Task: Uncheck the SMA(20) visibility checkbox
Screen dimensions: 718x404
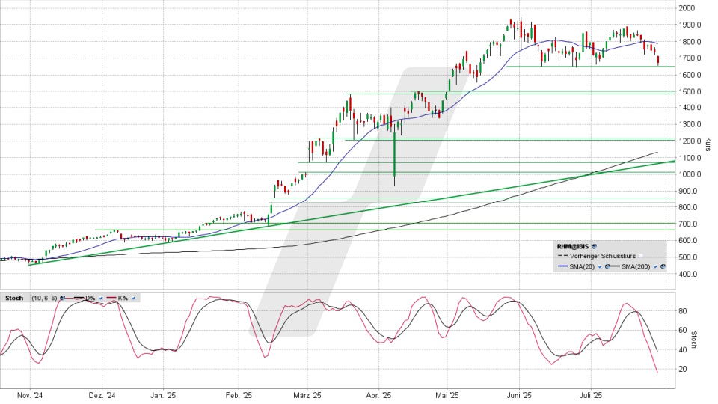Action: 600,266
